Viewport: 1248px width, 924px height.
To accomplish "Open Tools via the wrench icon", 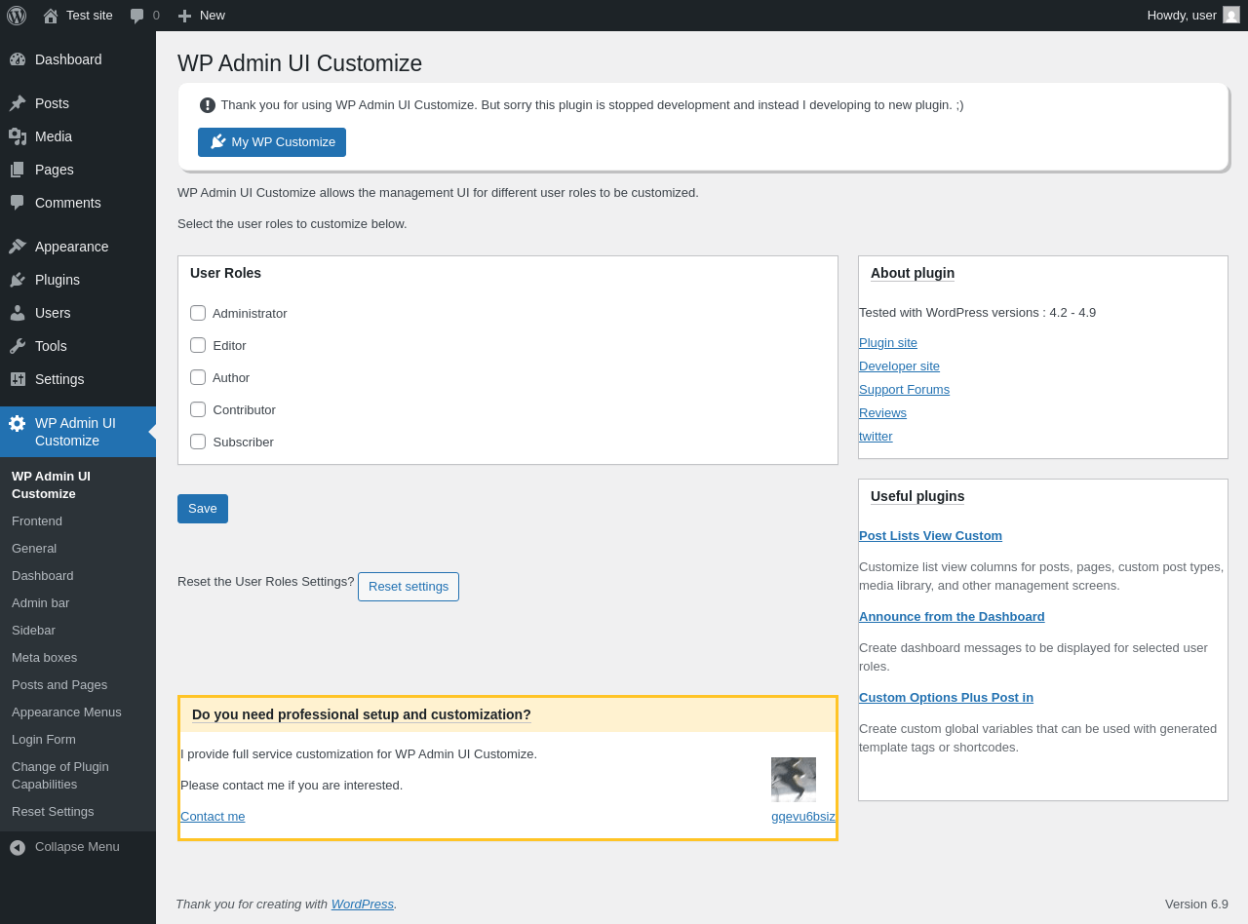I will point(18,346).
